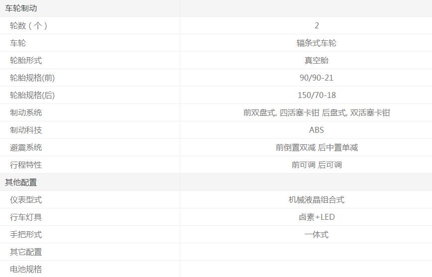Select the 轮胎形式 label
432x277 pixels.
coord(26,61)
